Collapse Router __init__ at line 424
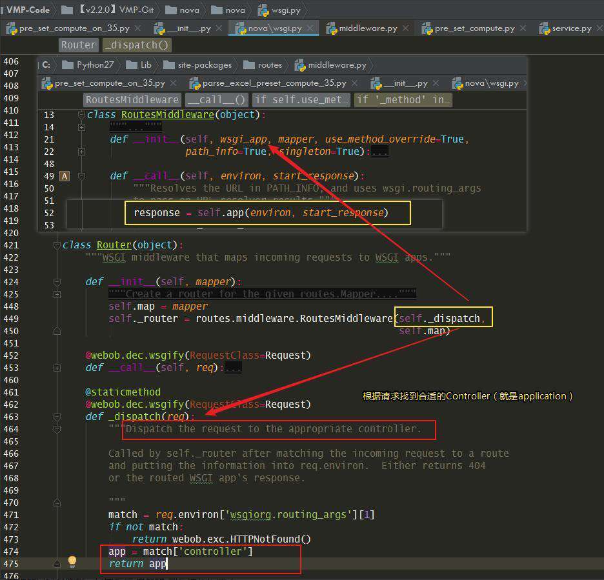 click(x=57, y=282)
